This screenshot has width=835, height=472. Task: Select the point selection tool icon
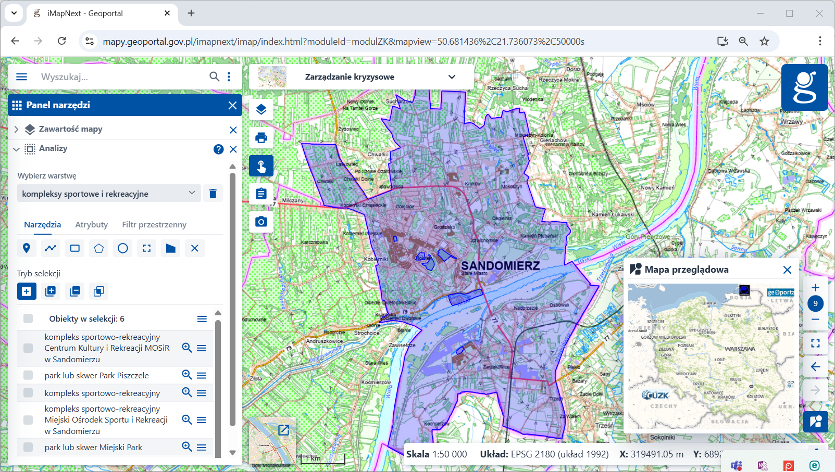(27, 248)
